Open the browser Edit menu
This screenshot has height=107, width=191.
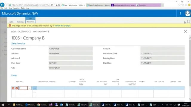tap(6, 8)
